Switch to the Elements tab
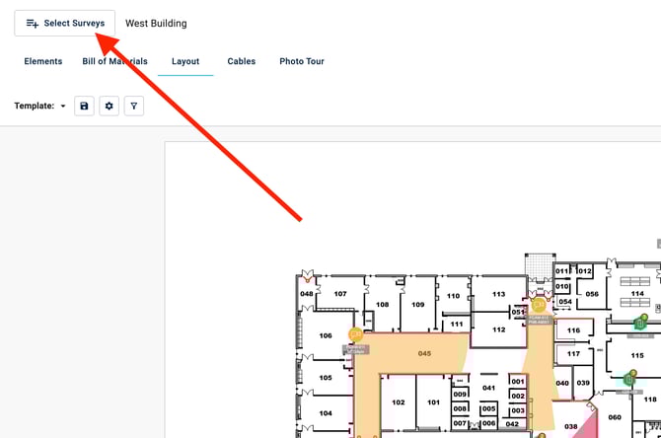 tap(43, 61)
